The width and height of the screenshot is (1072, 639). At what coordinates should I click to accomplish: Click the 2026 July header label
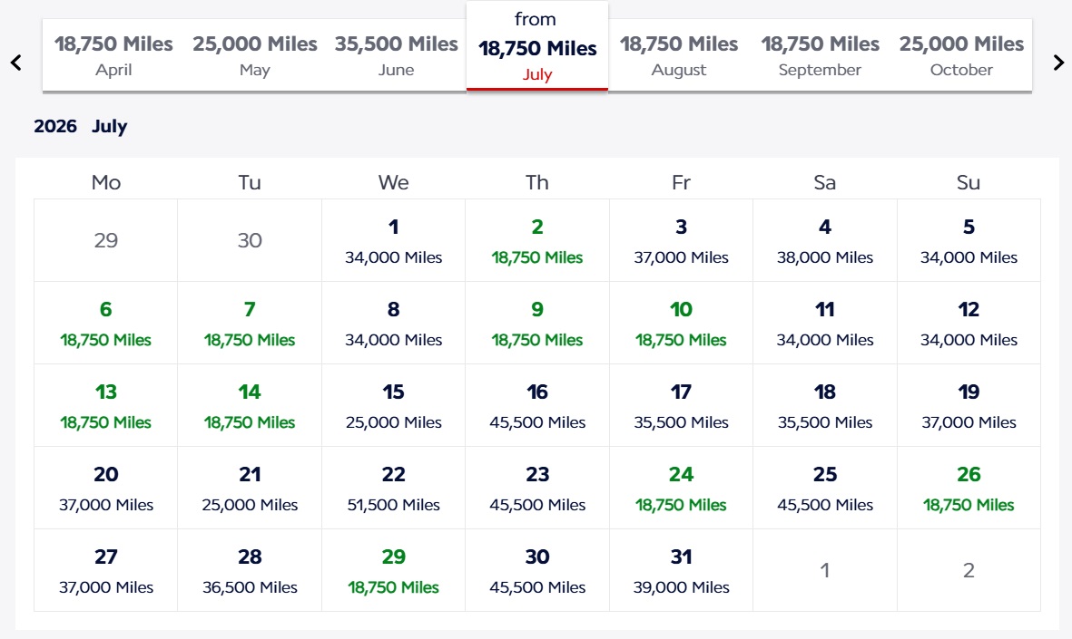pos(82,126)
